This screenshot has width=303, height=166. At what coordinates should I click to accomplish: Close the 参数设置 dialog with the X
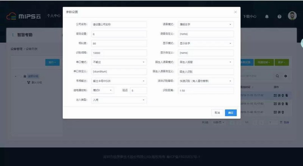point(235,12)
